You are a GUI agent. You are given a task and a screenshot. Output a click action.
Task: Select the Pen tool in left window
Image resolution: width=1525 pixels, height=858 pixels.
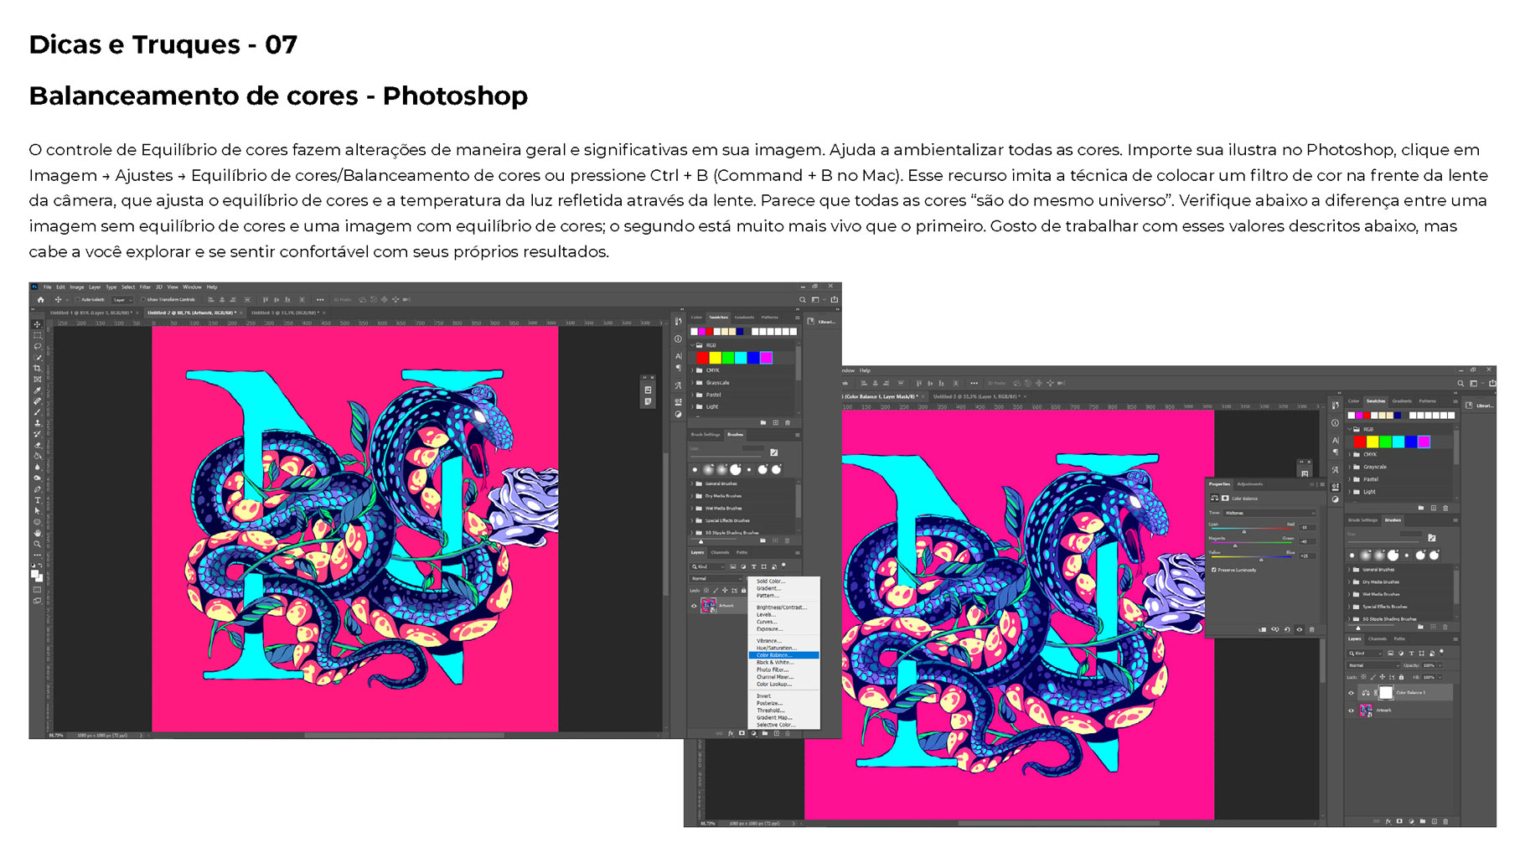[37, 488]
